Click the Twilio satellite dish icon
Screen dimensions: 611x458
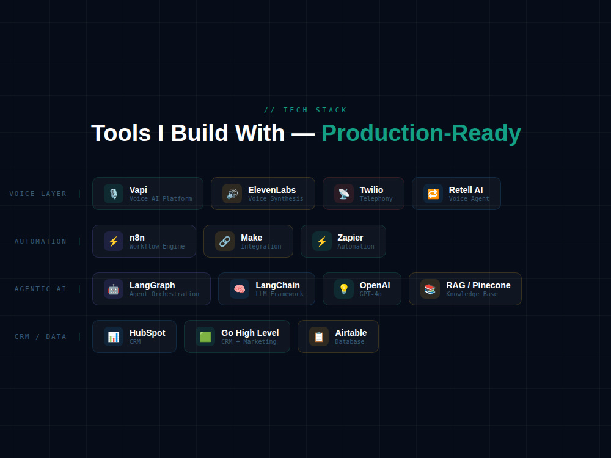click(x=343, y=194)
